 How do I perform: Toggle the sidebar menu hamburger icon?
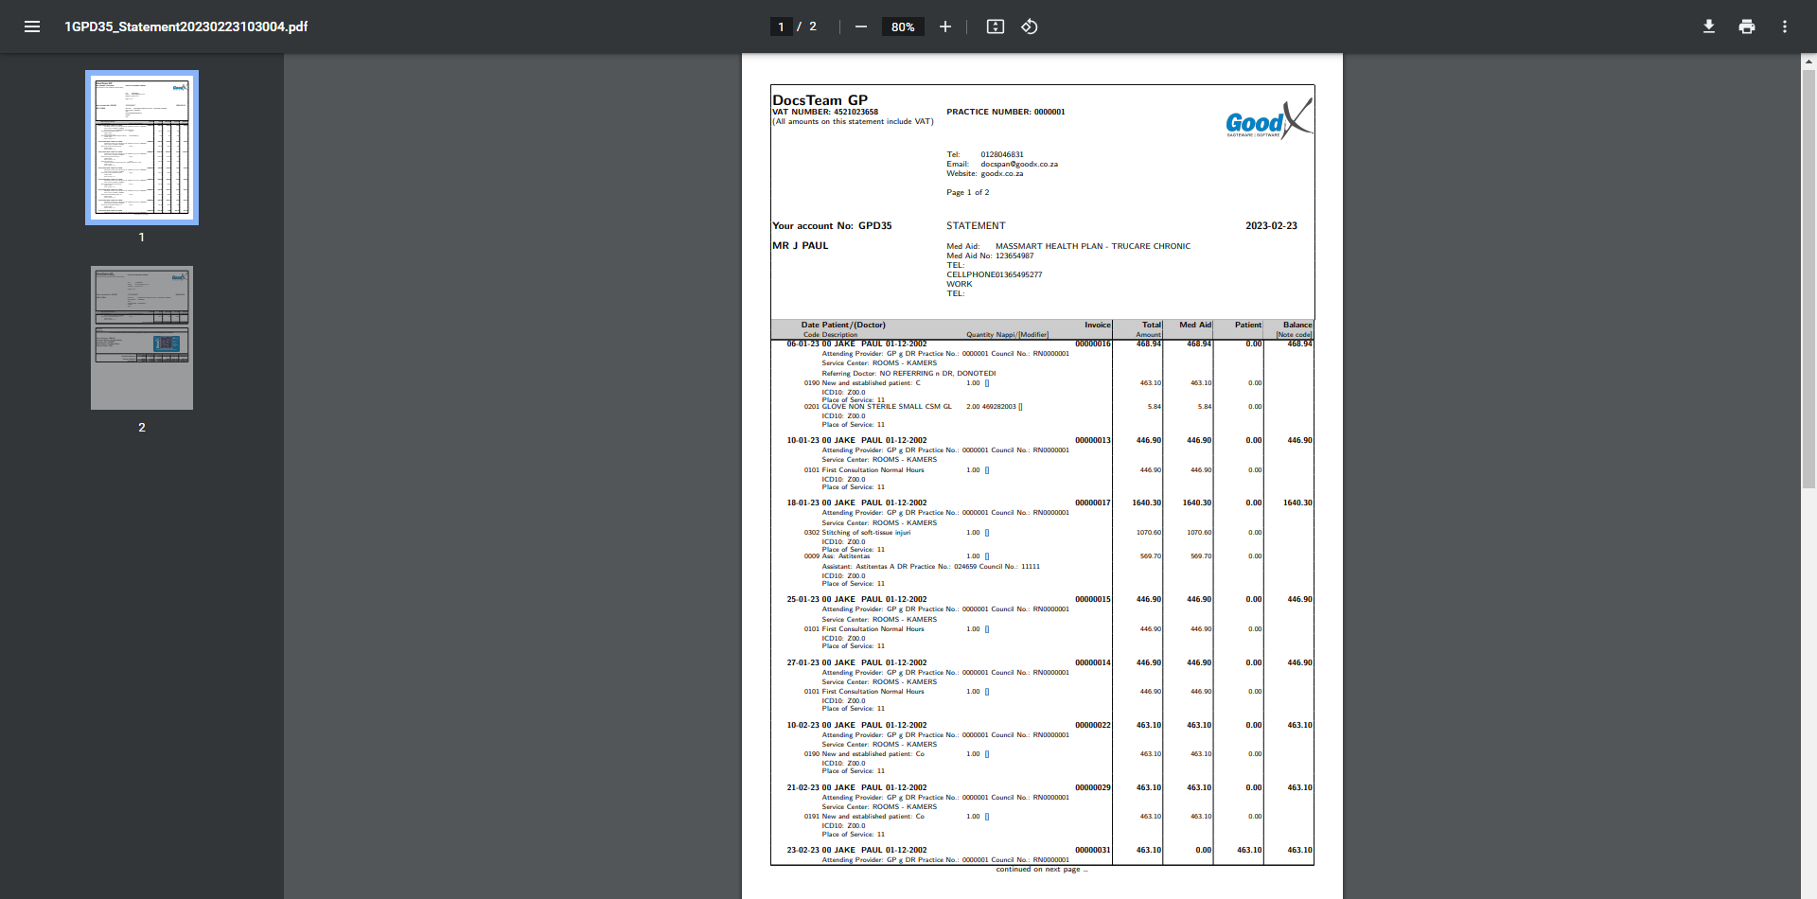pyautogui.click(x=32, y=26)
